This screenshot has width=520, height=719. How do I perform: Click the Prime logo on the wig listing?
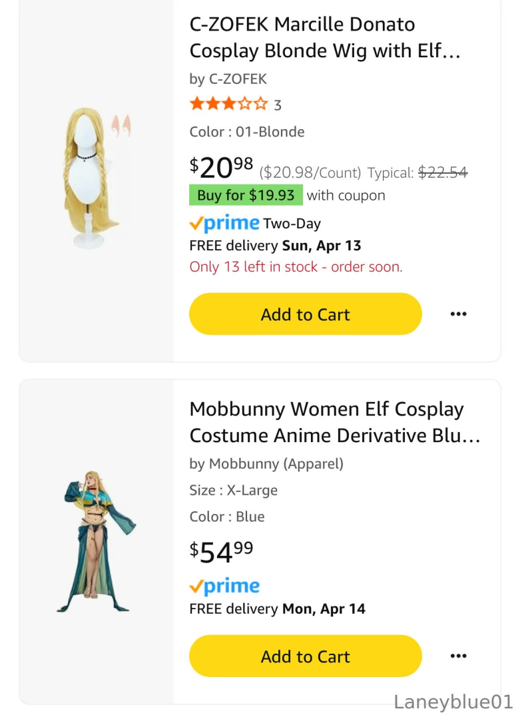[x=223, y=223]
